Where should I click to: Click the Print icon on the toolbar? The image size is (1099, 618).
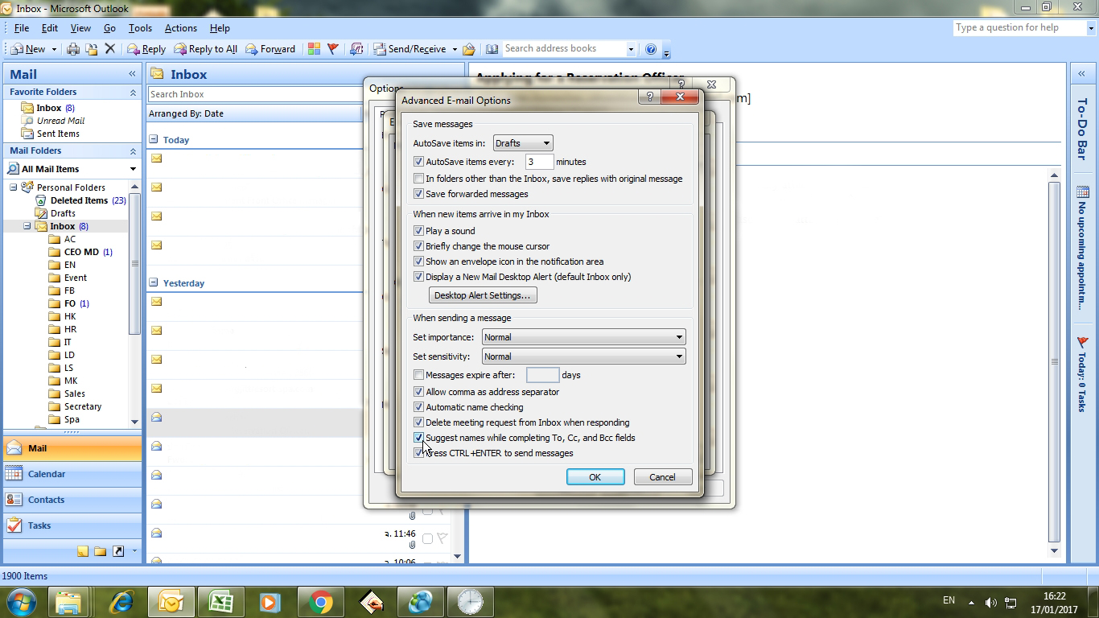pyautogui.click(x=72, y=48)
